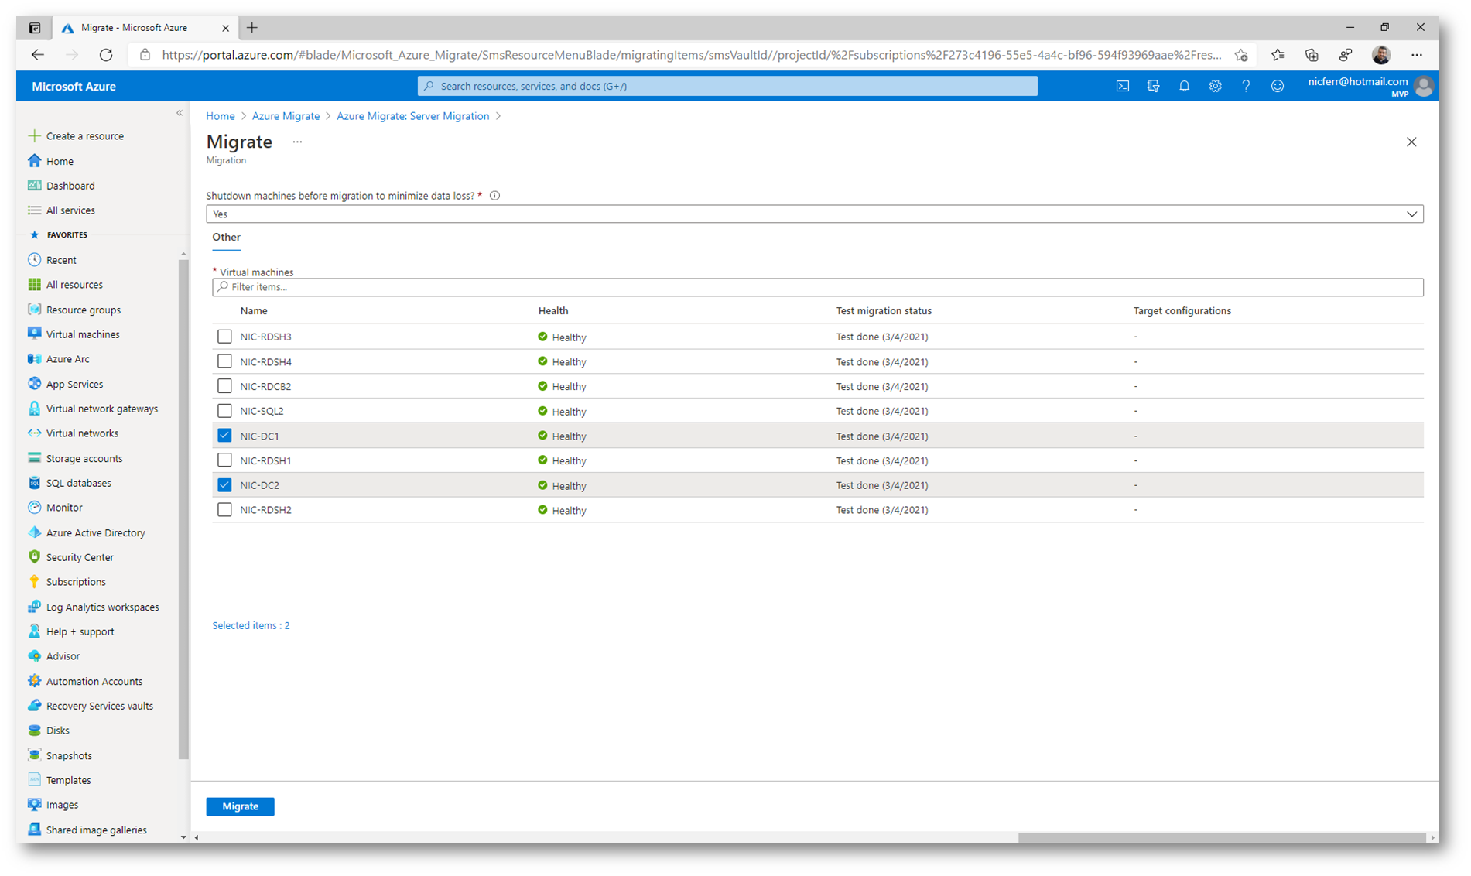Collapse the left sidebar menu
The width and height of the screenshot is (1471, 876).
click(180, 113)
